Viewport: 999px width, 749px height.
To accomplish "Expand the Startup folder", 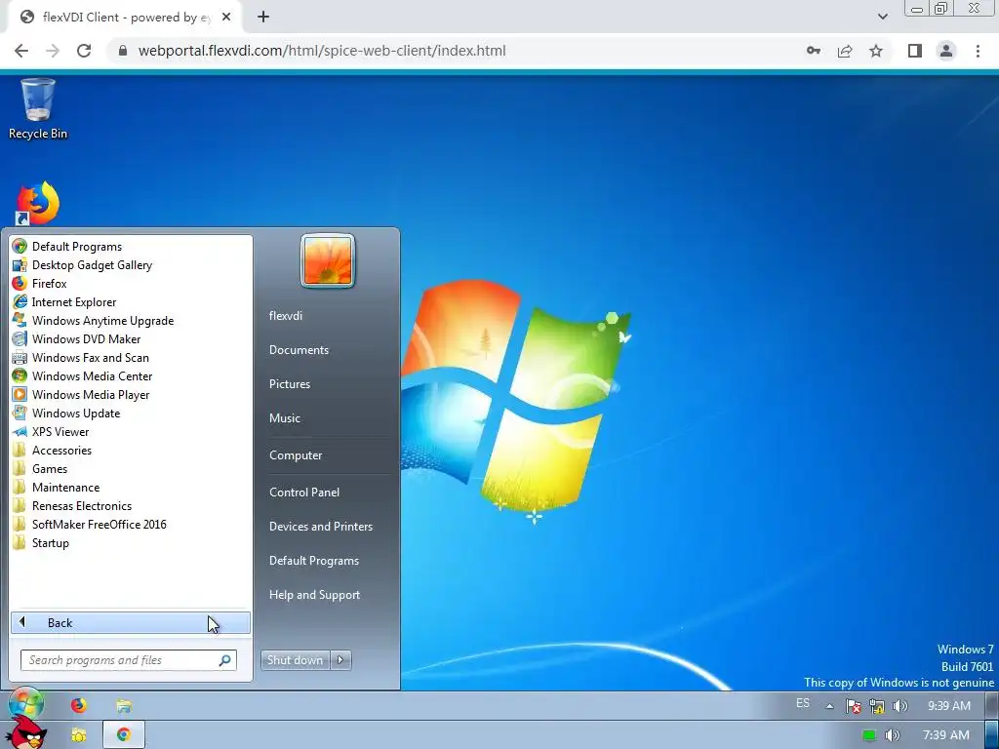I will coord(41,542).
